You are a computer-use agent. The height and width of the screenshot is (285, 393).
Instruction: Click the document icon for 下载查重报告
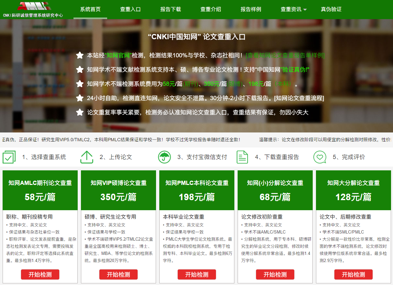click(242, 157)
